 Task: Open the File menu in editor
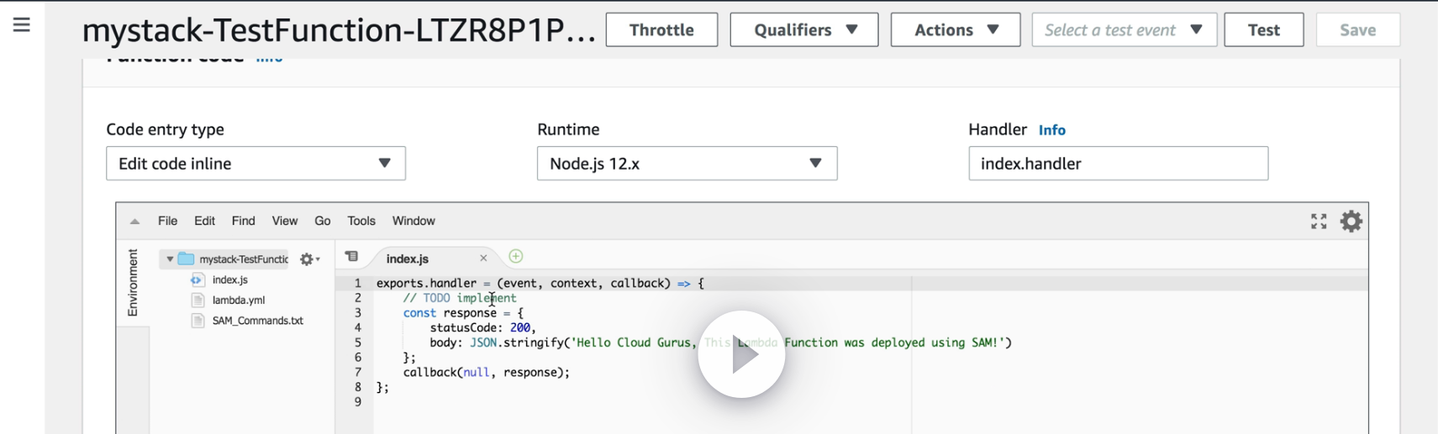pos(167,221)
